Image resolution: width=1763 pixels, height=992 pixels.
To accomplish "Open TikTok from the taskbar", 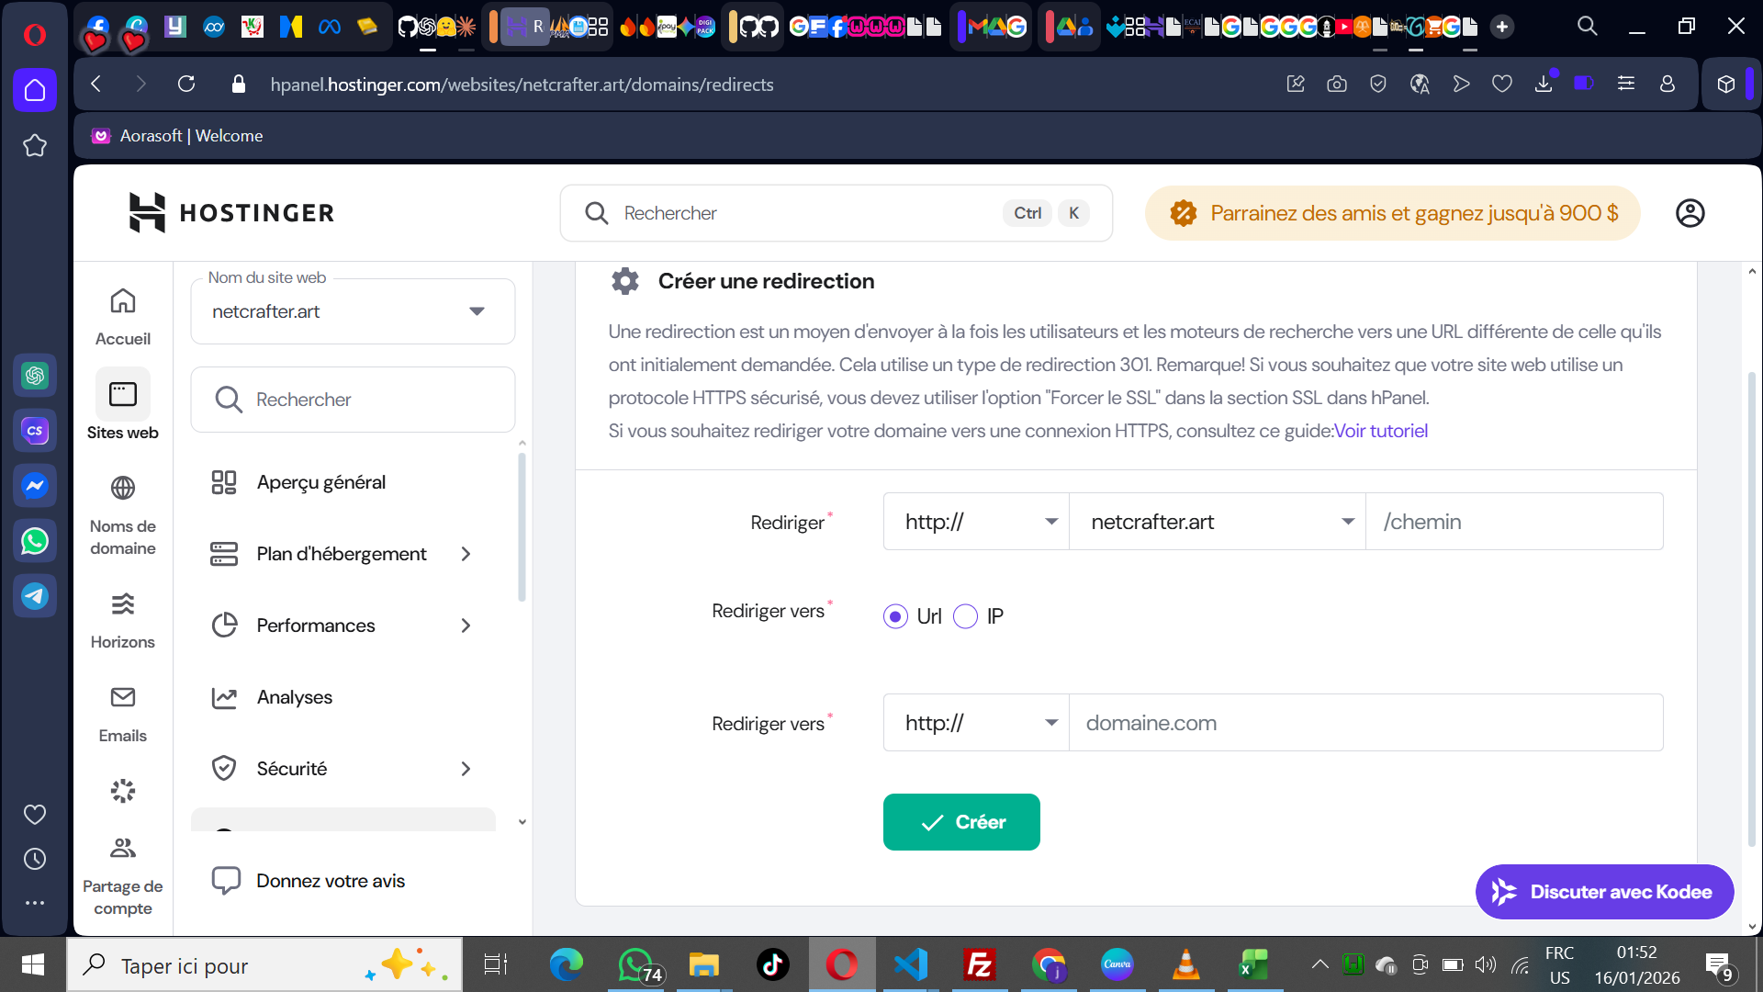I will point(773,964).
